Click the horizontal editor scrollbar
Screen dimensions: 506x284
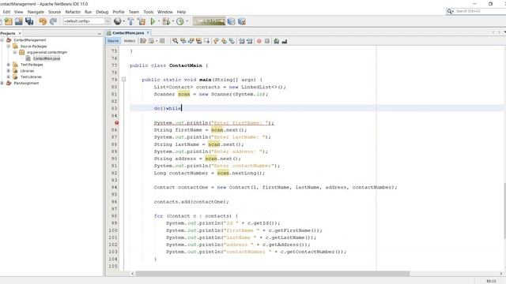272,274
